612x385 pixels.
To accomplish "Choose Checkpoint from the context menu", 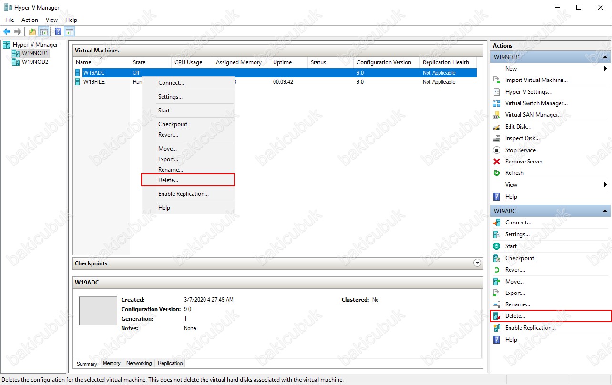I will (x=188, y=124).
